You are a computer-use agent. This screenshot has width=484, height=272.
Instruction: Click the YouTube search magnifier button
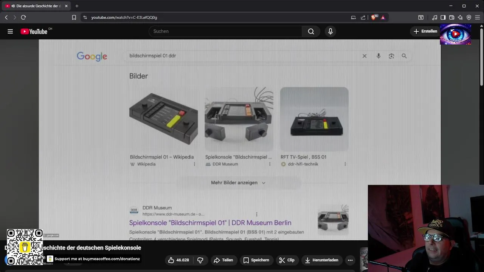pos(311,31)
